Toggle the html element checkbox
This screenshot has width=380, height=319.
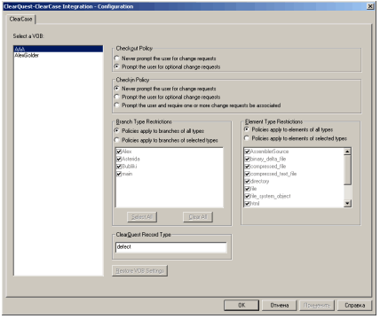coord(248,204)
